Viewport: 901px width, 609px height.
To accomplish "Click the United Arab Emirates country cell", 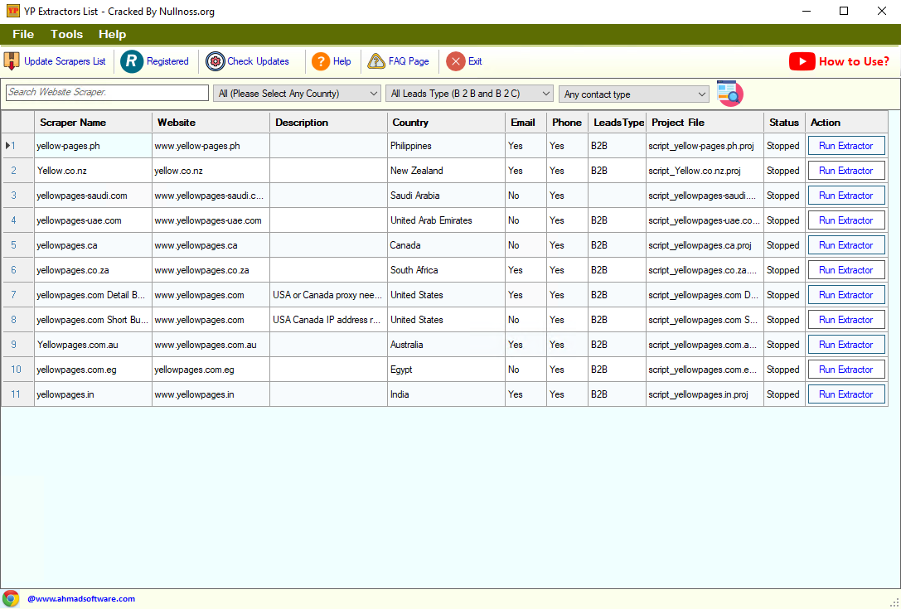I will coord(447,220).
